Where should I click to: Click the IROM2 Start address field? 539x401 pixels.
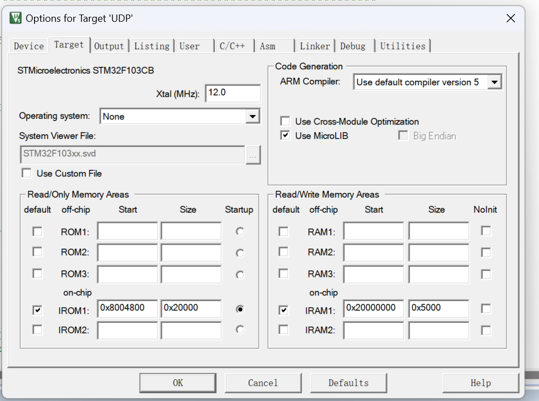[x=127, y=331]
